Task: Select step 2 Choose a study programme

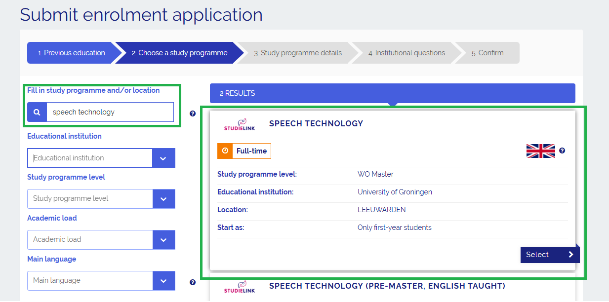Action: (179, 53)
